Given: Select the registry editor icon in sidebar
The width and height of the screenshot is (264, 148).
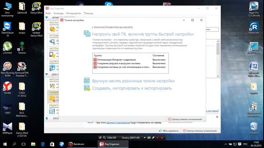Looking at the screenshot, I should click(52, 111).
